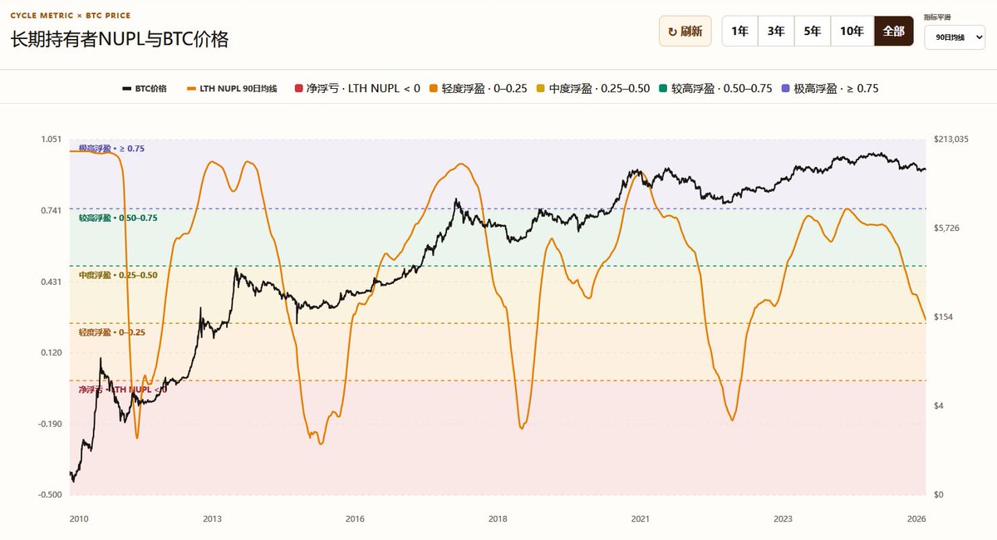Click the 2010 x-axis label
The image size is (997, 540).
click(79, 518)
